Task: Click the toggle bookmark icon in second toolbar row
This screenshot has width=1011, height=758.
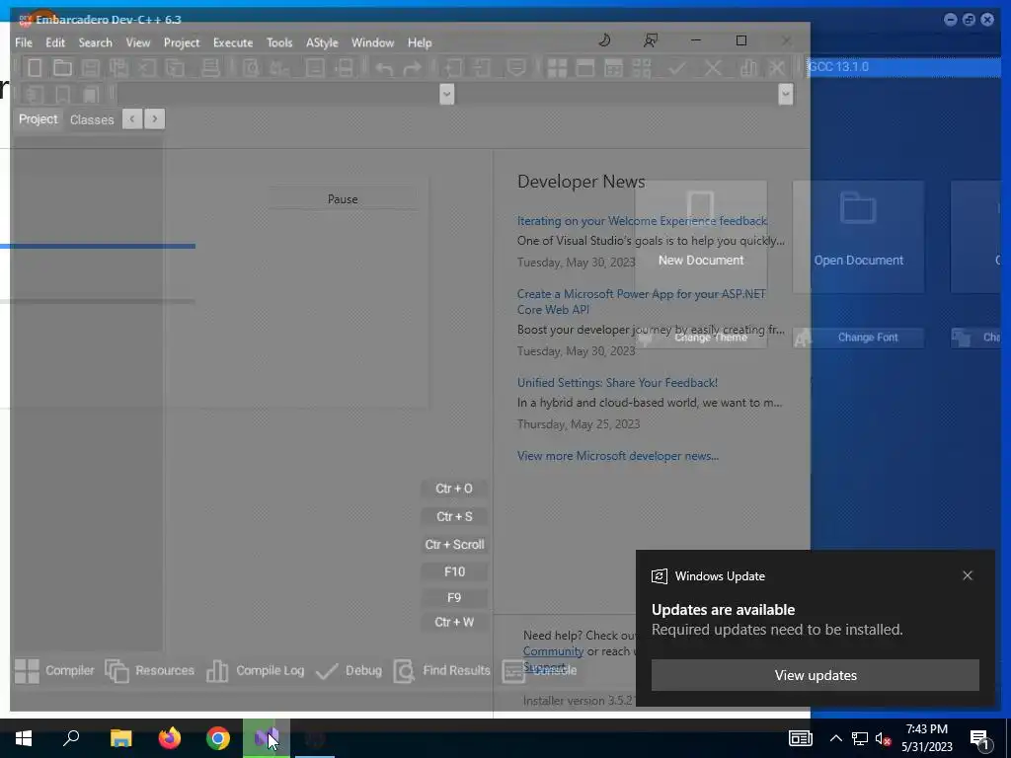Action: pyautogui.click(x=62, y=94)
